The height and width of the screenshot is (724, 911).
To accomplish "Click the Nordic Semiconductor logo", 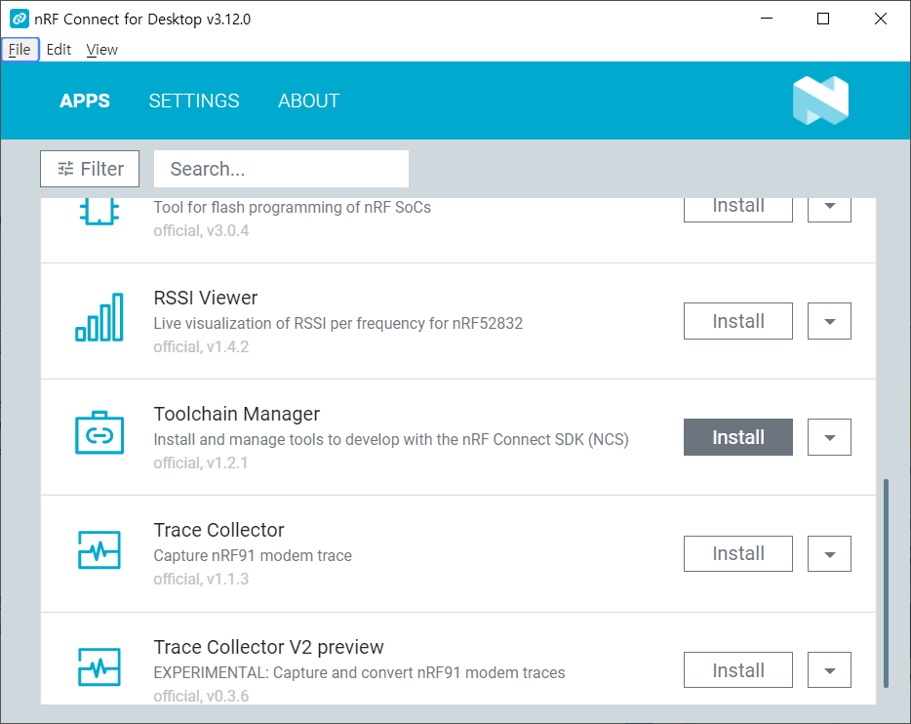I will pyautogui.click(x=820, y=101).
